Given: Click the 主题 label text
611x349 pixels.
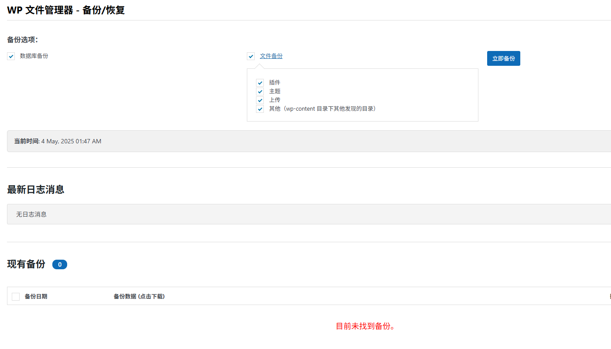Looking at the screenshot, I should [x=275, y=91].
